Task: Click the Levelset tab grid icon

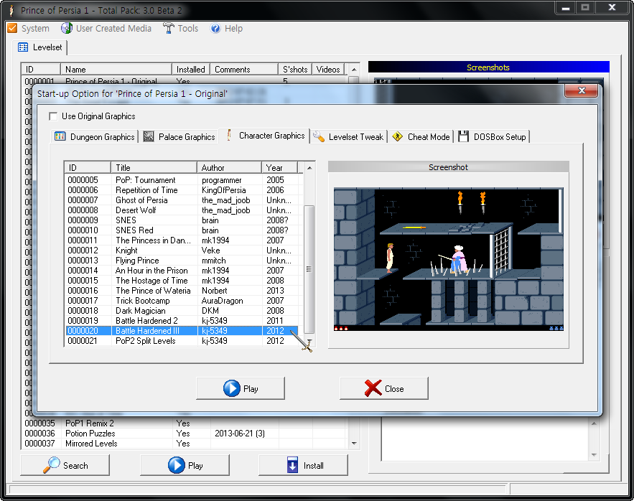Action: click(23, 47)
